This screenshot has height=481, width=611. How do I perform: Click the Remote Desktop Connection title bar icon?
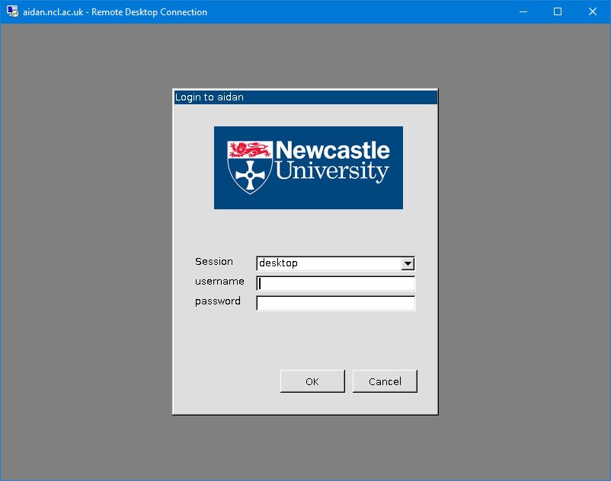pos(12,11)
